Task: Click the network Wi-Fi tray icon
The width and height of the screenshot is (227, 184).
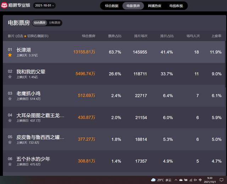Action: coord(191,180)
